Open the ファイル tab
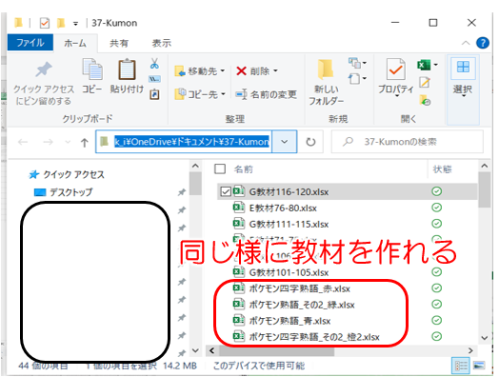499x377 pixels. click(x=30, y=43)
